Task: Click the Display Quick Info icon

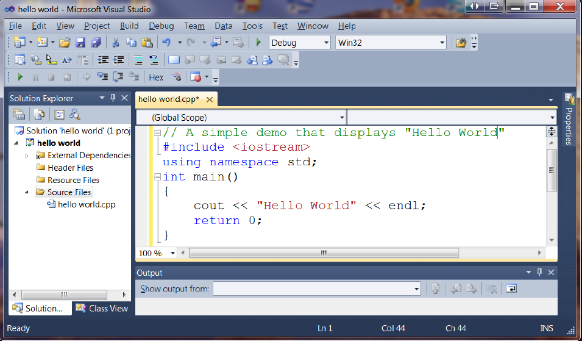Action: (x=51, y=60)
